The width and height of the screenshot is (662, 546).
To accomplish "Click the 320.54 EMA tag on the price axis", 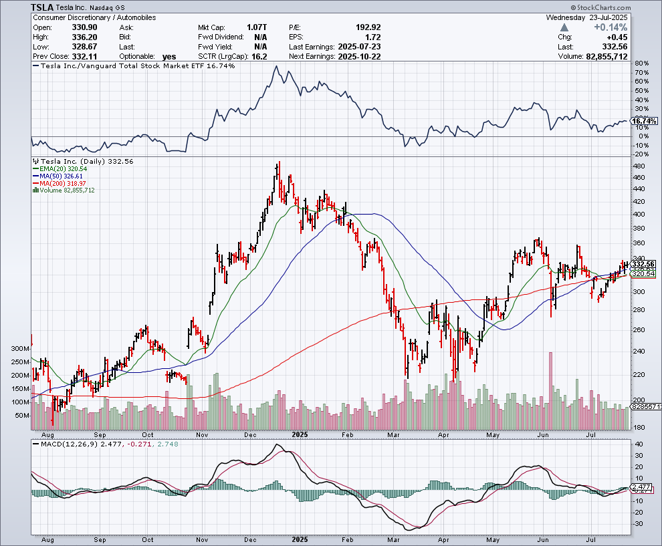I will (x=644, y=274).
